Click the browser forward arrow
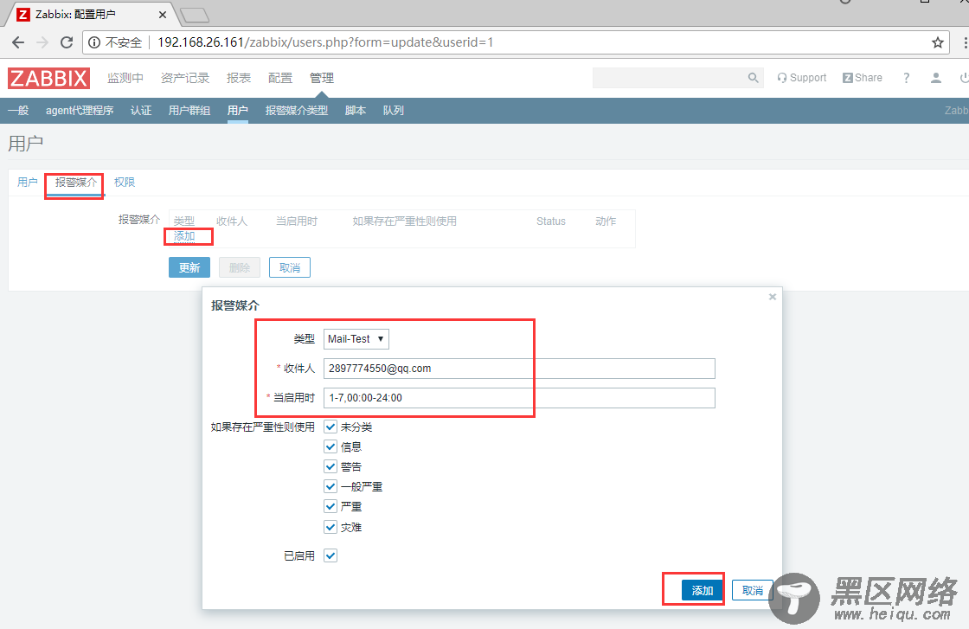The image size is (969, 629). (x=42, y=42)
